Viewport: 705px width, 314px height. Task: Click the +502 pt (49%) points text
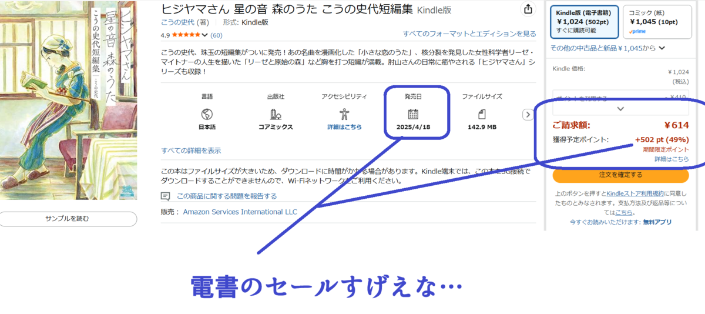tap(662, 140)
